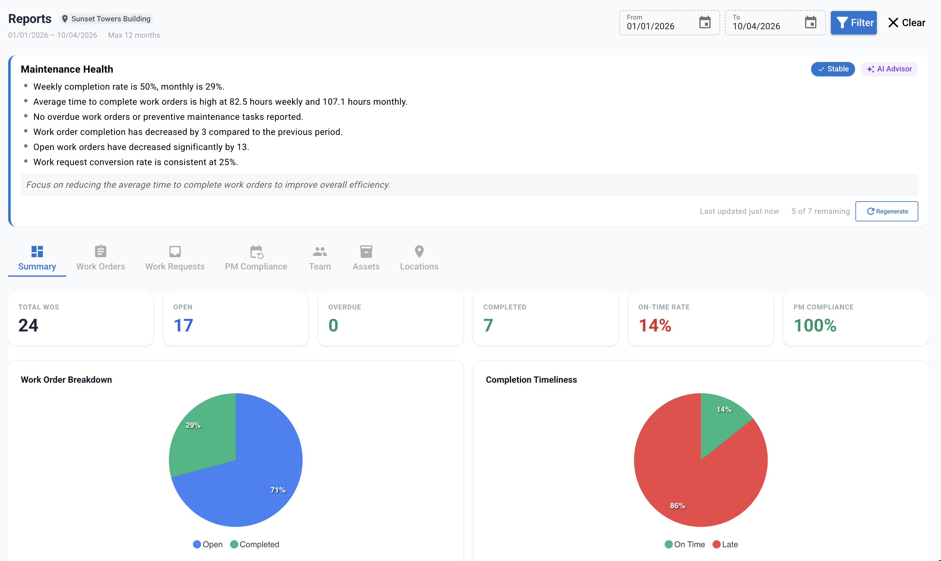The width and height of the screenshot is (941, 561).
Task: Click the Filter button
Action: 854,23
